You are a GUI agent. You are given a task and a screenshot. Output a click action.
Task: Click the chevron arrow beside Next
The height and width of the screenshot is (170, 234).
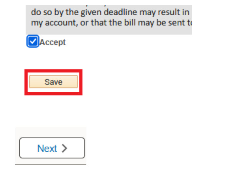[65, 148]
